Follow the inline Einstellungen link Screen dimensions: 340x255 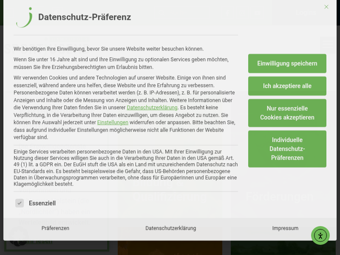[113, 122]
